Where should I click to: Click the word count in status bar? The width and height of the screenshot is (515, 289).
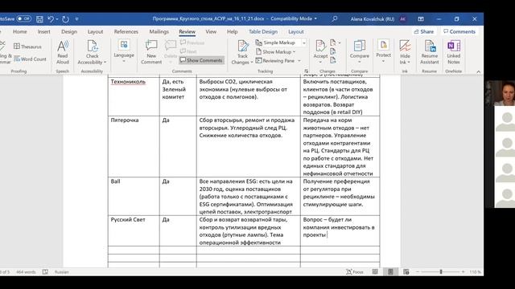point(26,272)
